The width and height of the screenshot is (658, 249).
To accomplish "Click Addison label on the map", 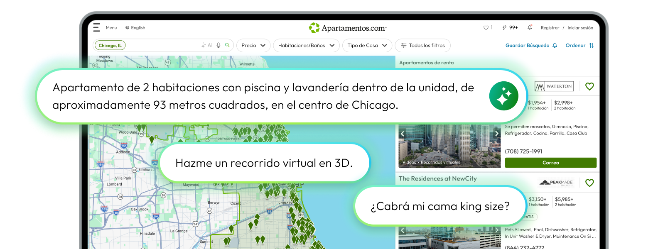I will pyautogui.click(x=123, y=152).
